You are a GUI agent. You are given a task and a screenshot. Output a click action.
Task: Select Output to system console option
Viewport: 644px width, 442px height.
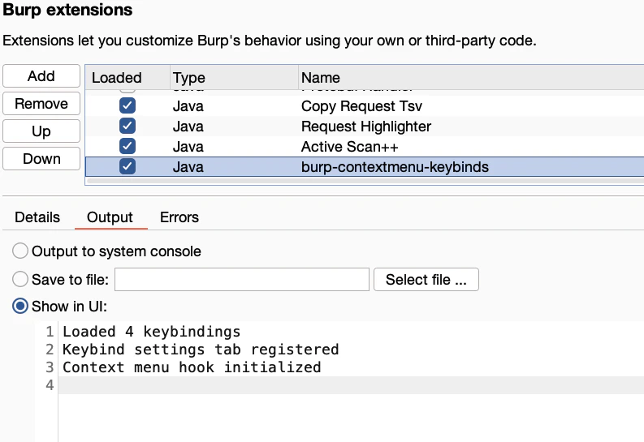20,251
